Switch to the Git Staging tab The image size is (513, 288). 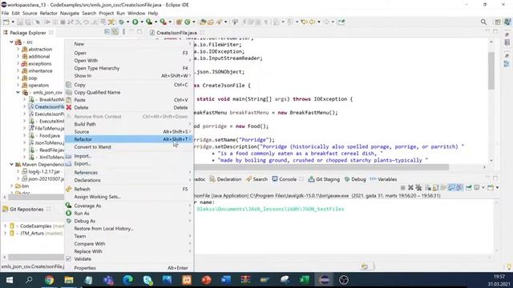coord(324,179)
